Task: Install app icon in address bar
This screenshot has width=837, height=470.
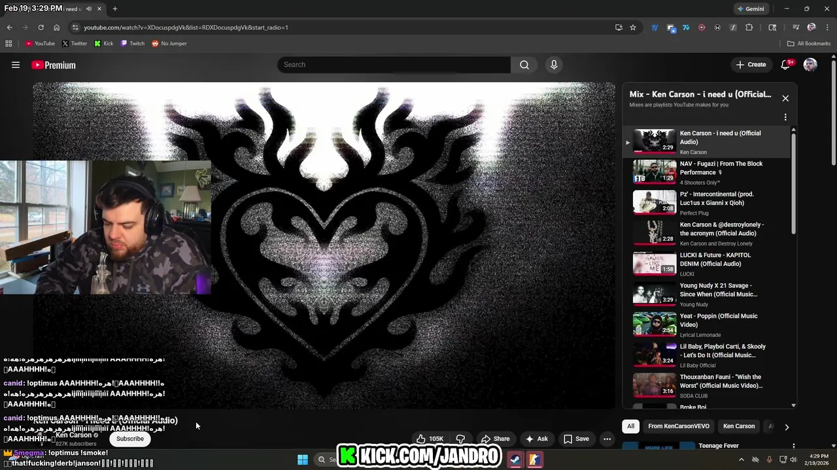Action: pyautogui.click(x=619, y=27)
